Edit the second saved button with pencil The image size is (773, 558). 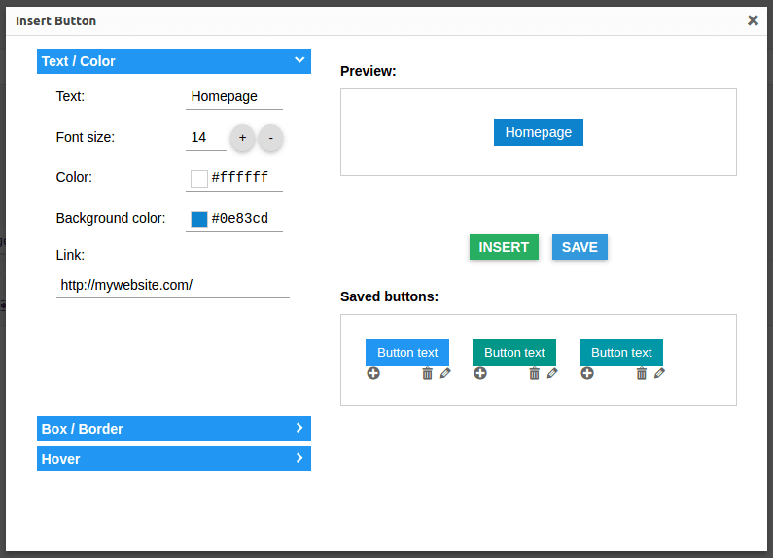[x=552, y=373]
